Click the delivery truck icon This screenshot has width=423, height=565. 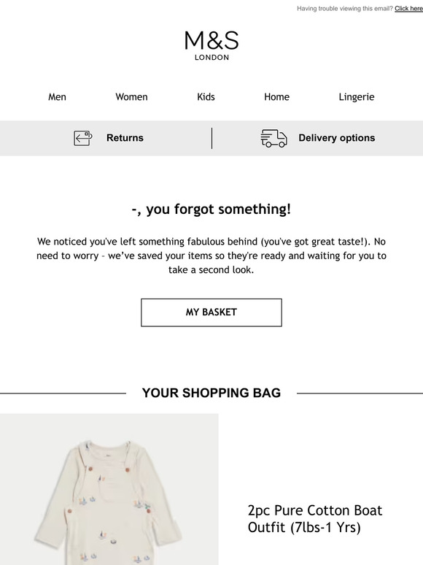coord(273,139)
